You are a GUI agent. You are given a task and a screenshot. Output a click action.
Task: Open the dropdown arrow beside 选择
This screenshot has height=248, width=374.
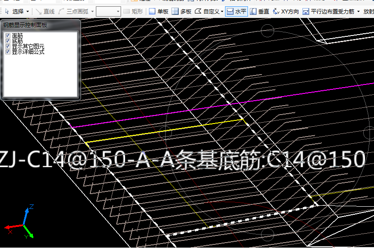[x=27, y=11]
